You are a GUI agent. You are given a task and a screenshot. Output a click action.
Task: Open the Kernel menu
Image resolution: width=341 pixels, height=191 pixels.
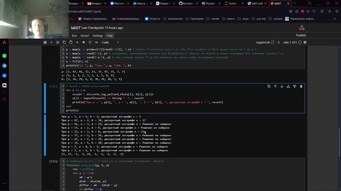pyautogui.click(x=85, y=36)
